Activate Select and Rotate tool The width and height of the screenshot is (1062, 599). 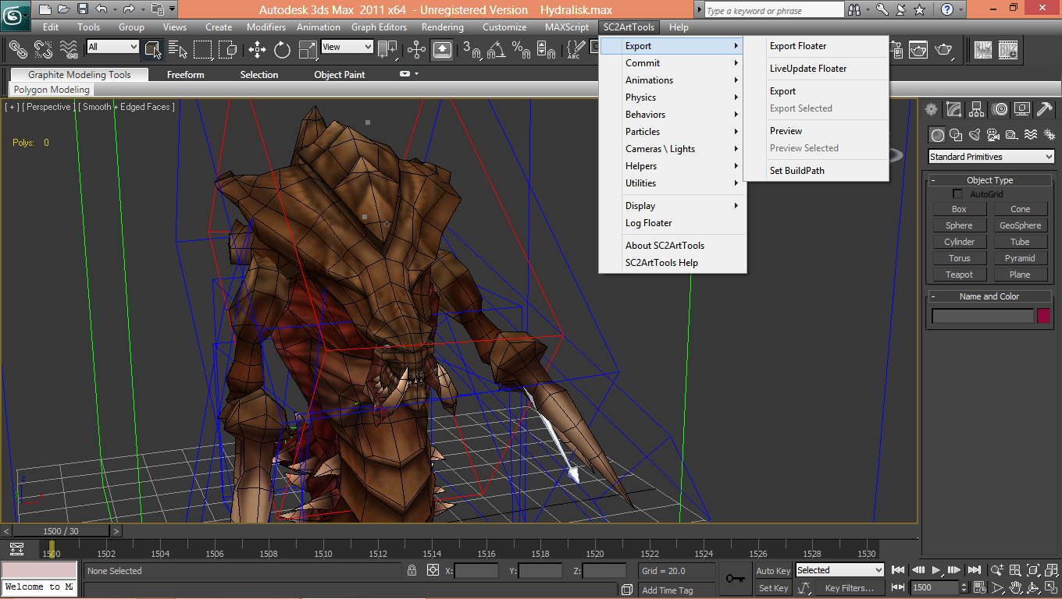coord(282,49)
